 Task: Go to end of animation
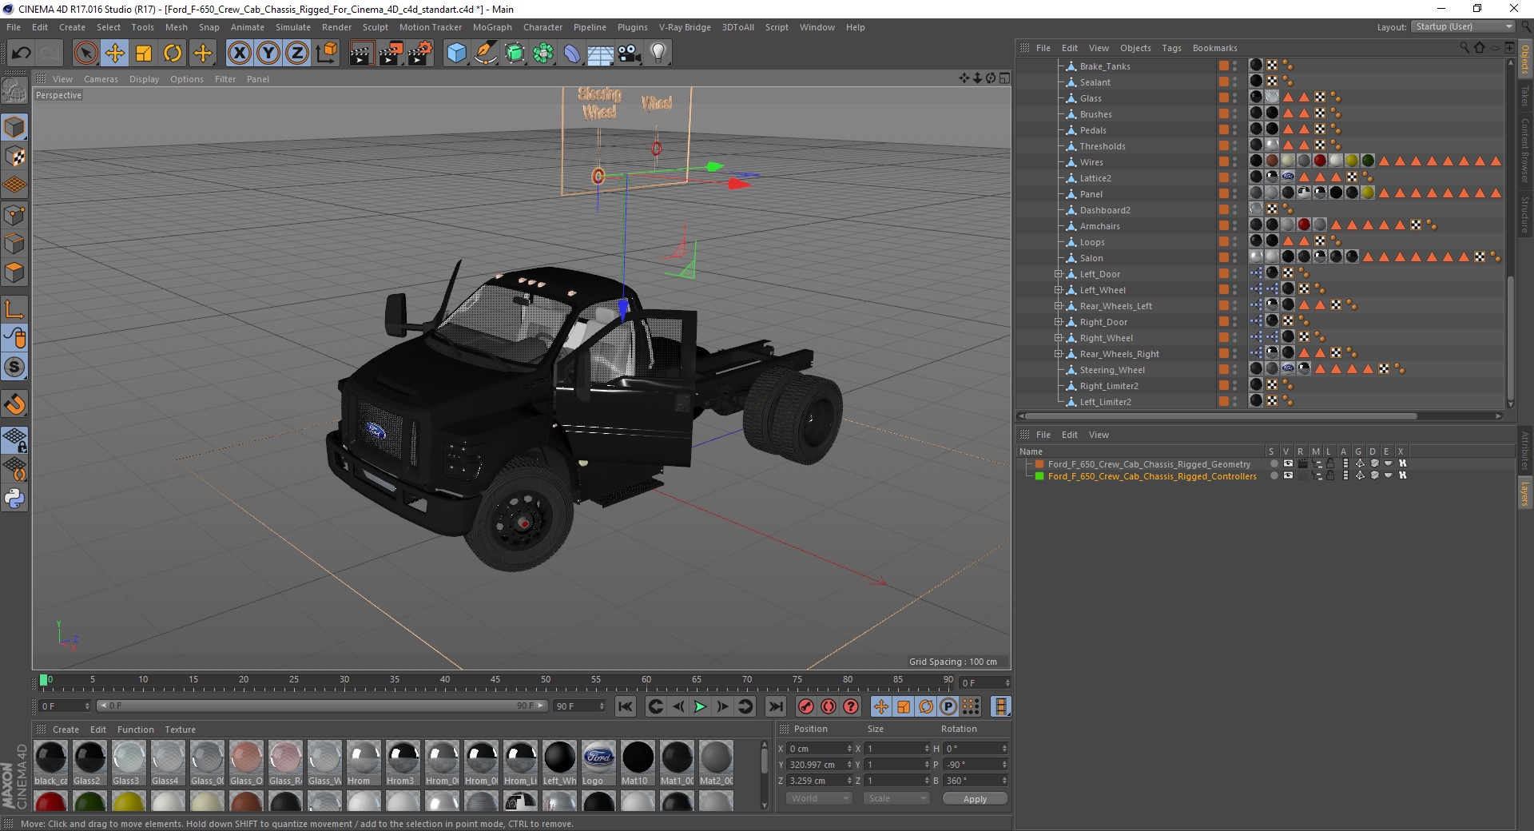coord(776,706)
